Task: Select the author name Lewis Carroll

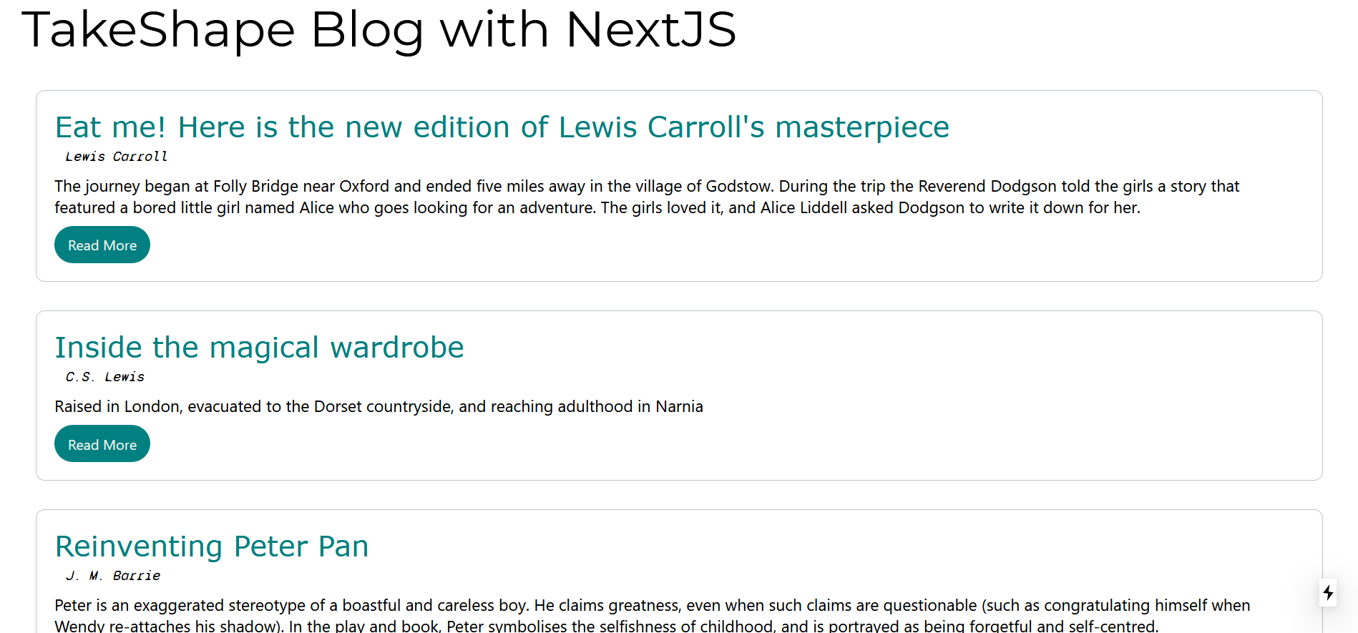Action: [x=117, y=157]
